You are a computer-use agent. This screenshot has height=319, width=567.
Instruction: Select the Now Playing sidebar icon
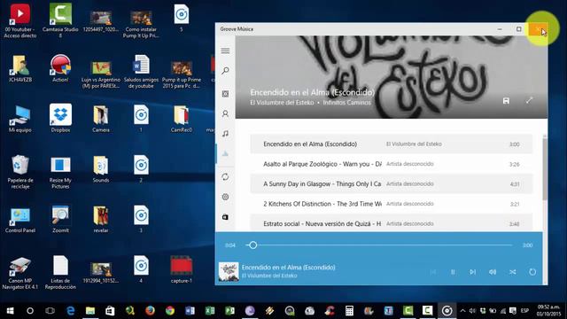click(x=225, y=153)
